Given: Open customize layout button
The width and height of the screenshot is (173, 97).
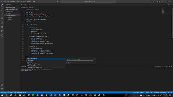Looking at the screenshot, I should pos(159,2).
